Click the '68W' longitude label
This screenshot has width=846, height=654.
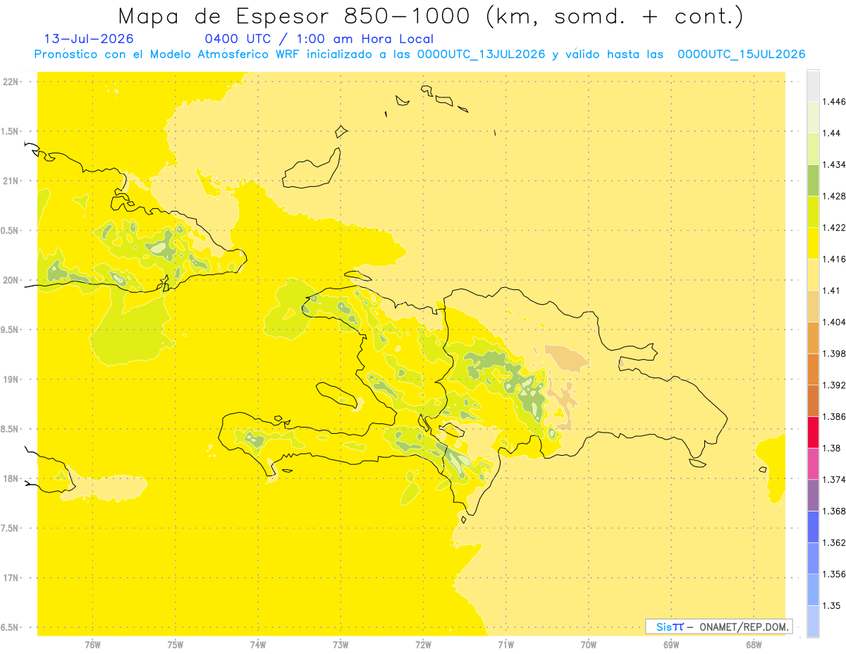(x=754, y=645)
